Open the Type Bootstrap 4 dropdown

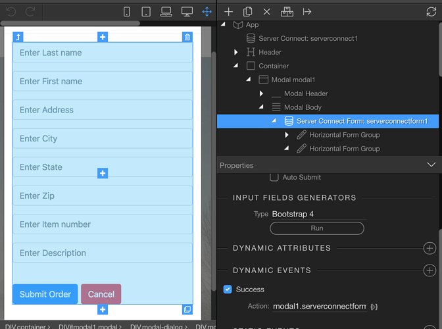tap(318, 215)
